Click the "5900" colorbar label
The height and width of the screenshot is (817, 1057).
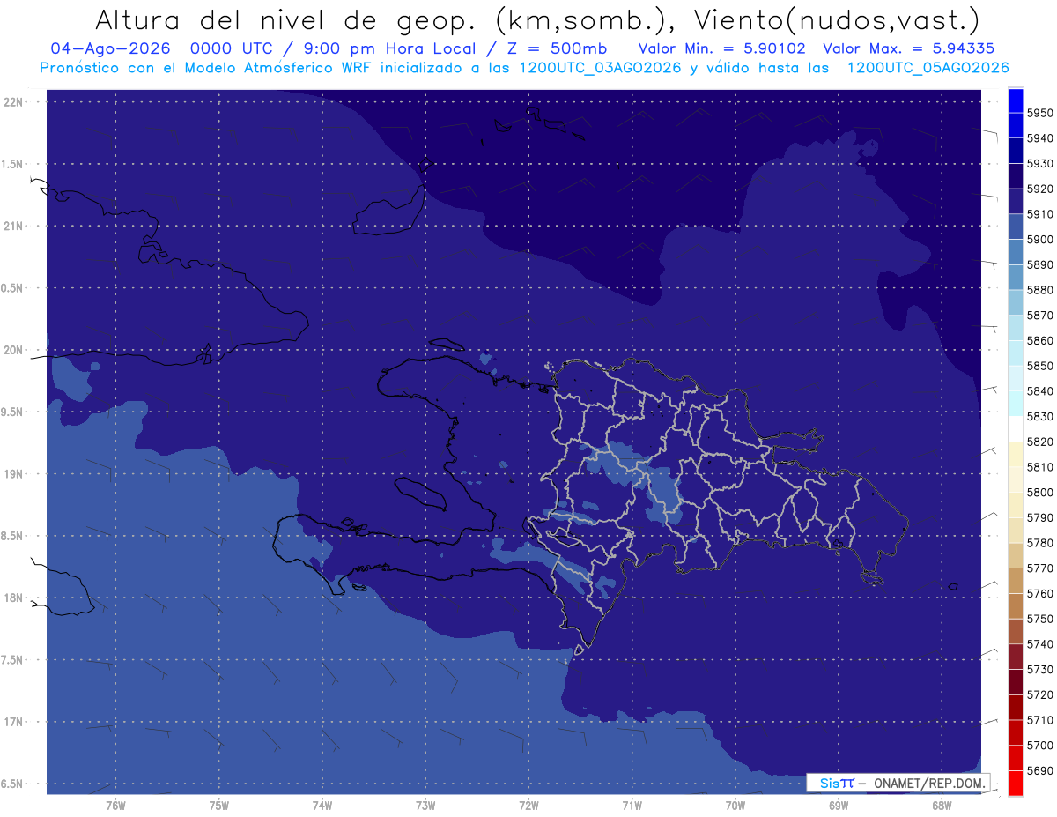click(x=1040, y=240)
